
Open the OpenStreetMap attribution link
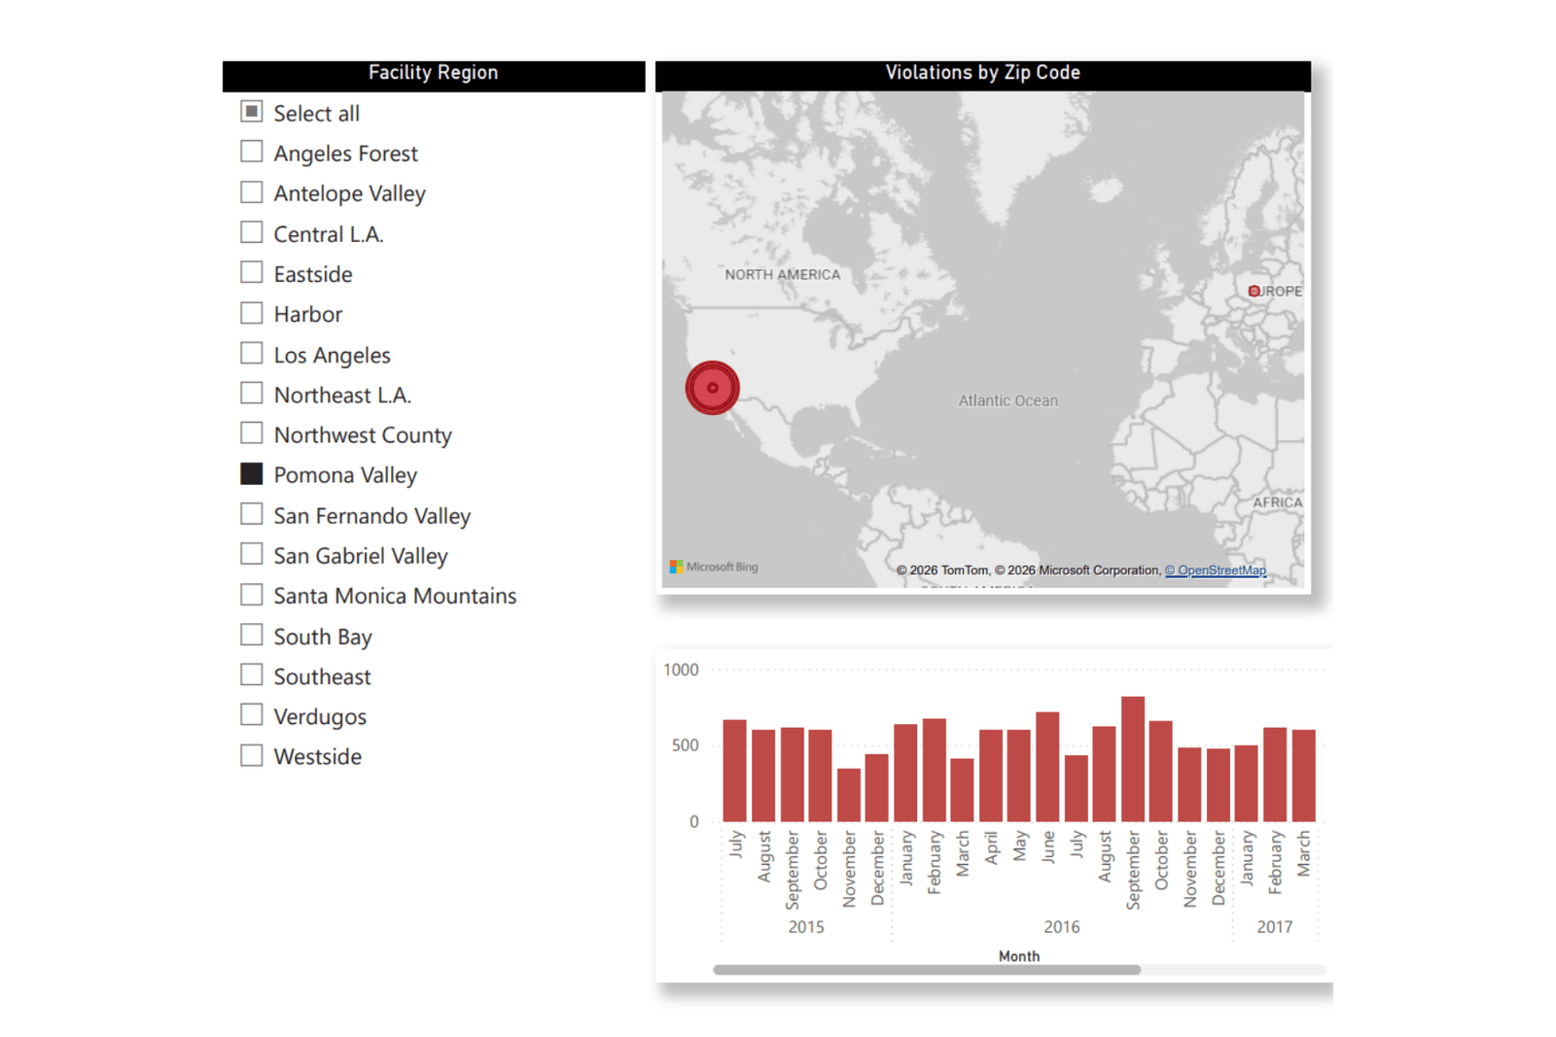(1216, 570)
